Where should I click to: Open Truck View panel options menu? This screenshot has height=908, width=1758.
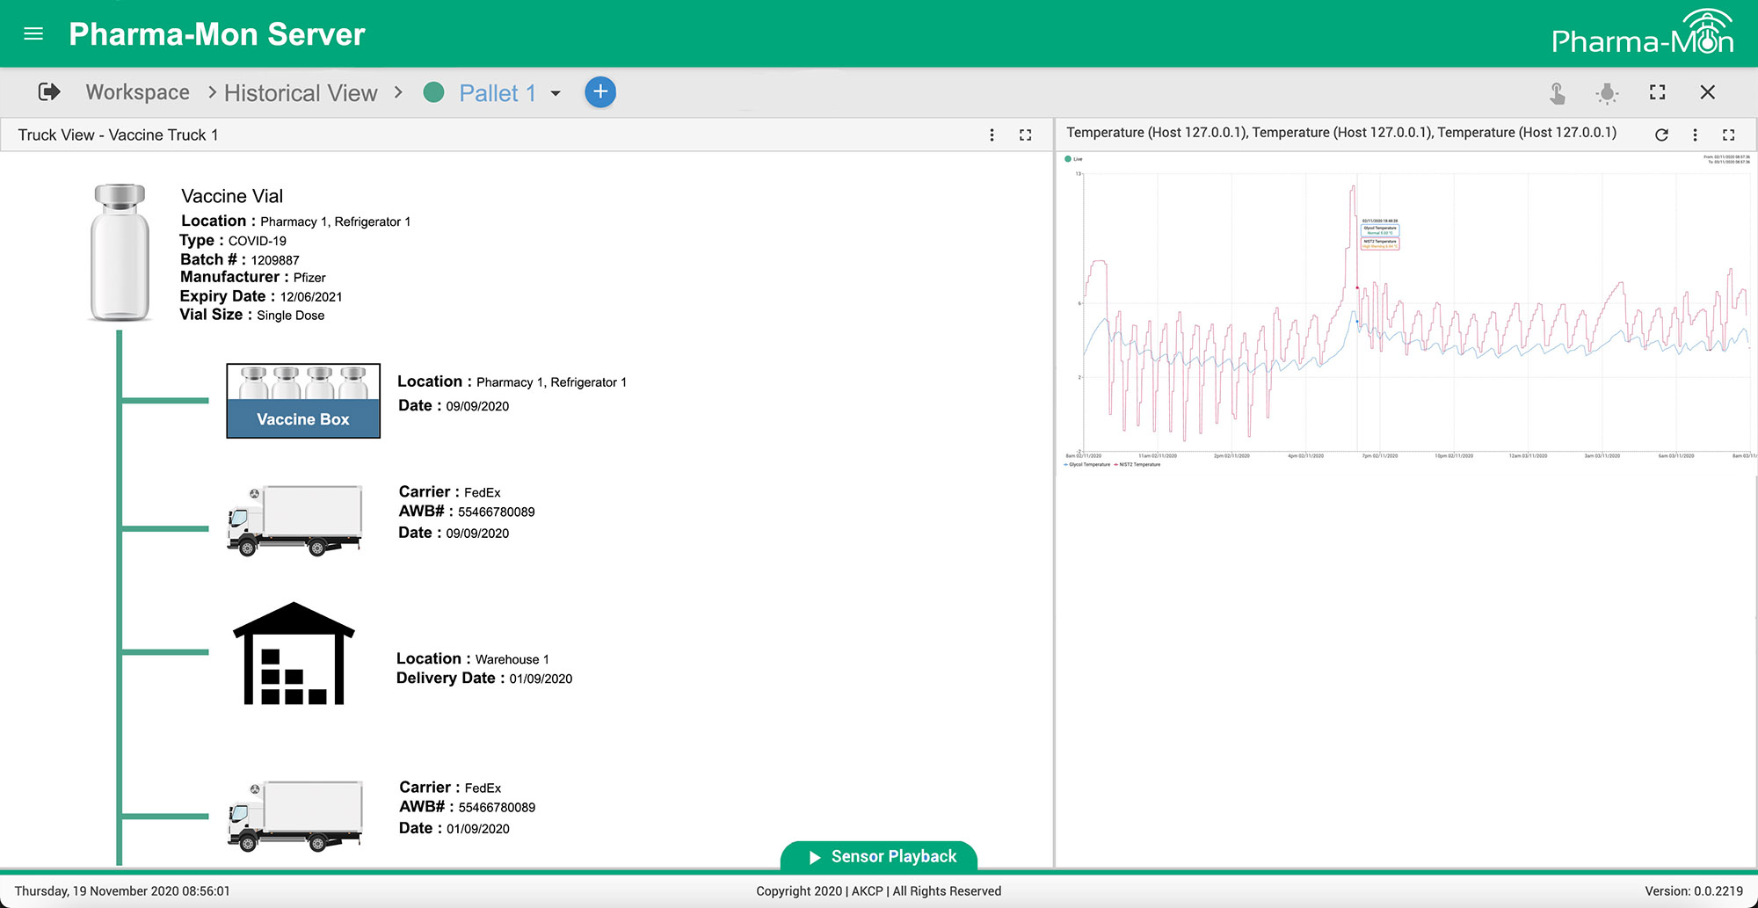[992, 135]
